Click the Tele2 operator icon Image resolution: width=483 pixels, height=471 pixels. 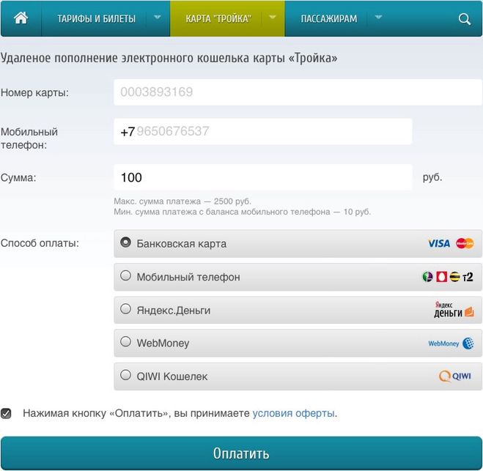468,277
